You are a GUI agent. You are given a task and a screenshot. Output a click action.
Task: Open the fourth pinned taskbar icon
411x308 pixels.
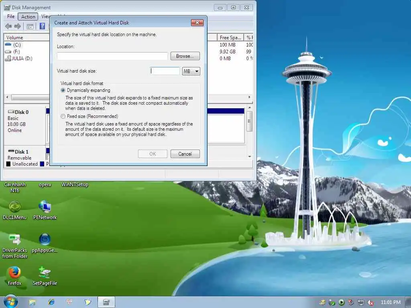click(88, 302)
